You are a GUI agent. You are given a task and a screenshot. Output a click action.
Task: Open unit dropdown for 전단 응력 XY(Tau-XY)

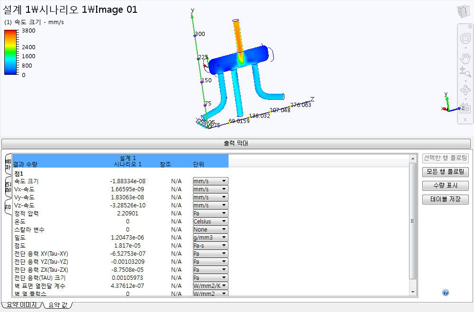[210, 254]
